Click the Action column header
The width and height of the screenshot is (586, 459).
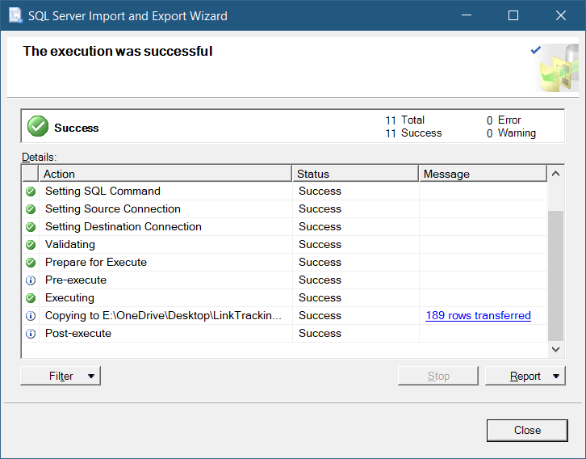(x=165, y=174)
